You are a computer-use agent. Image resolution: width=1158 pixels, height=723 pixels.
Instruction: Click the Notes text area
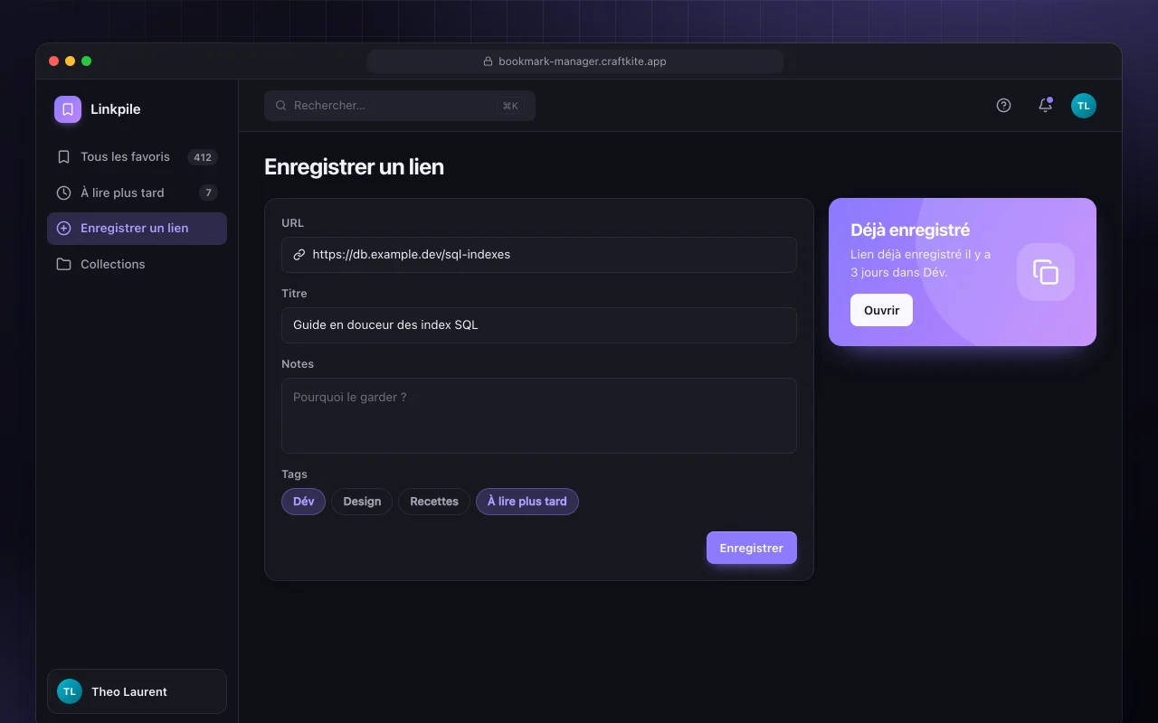point(539,416)
